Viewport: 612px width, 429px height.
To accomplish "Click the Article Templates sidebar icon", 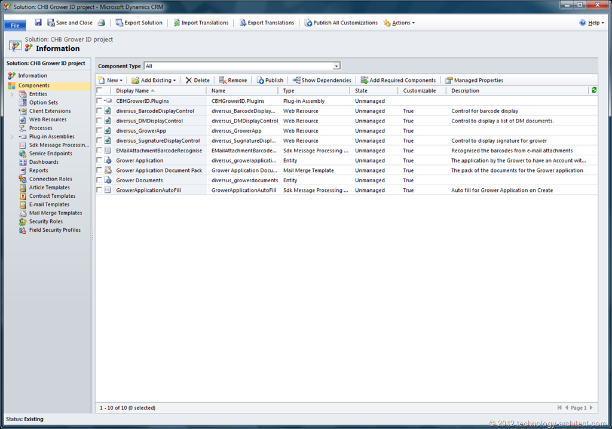I will 23,188.
